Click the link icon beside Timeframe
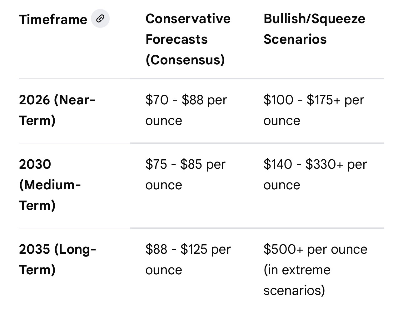 100,19
